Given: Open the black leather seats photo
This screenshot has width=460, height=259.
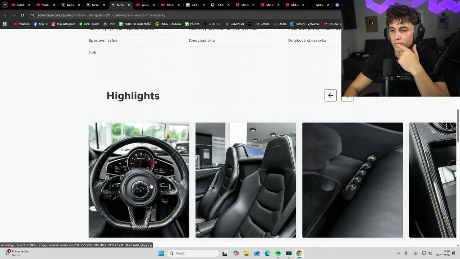Looking at the screenshot, I should tap(246, 180).
